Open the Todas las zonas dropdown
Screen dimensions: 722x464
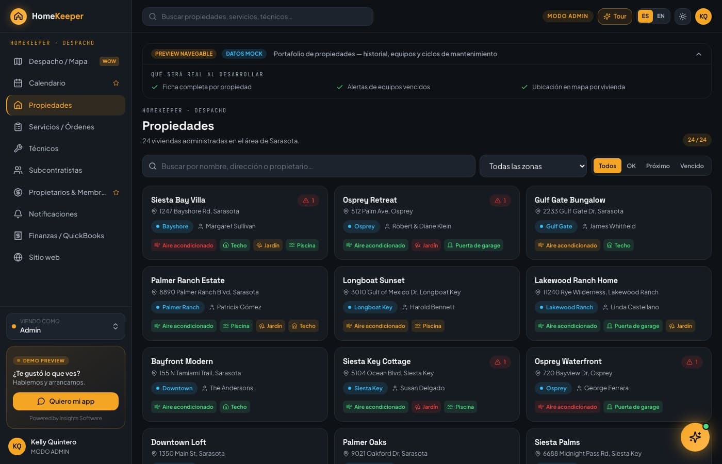[533, 166]
